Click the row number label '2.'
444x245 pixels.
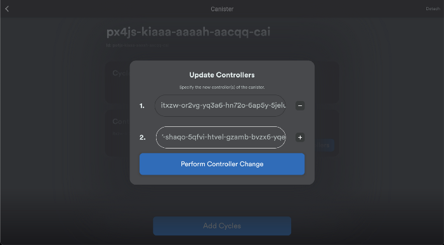click(143, 138)
